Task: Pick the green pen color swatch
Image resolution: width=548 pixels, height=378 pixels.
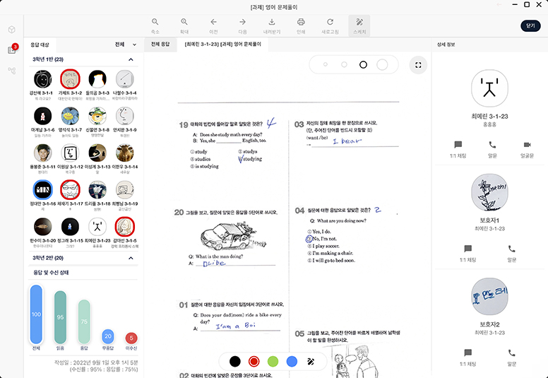Action: click(273, 362)
